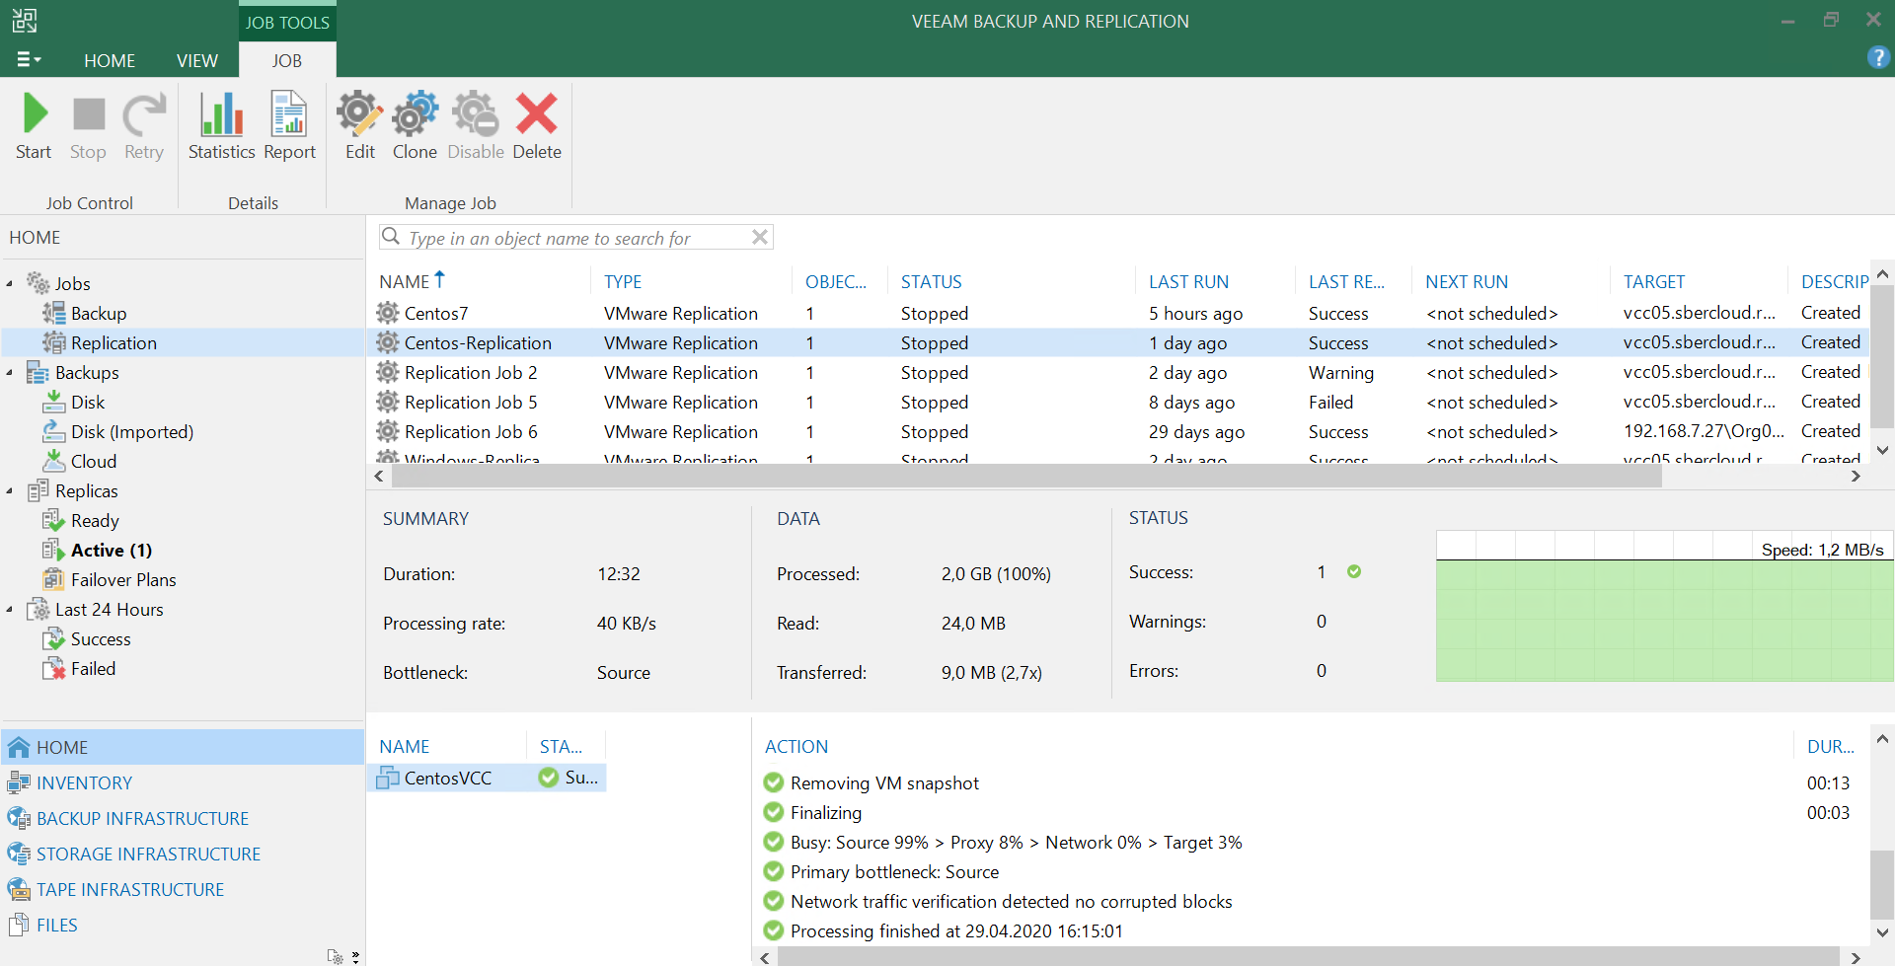
Task: Sort jobs by TYPE column
Action: (x=623, y=282)
